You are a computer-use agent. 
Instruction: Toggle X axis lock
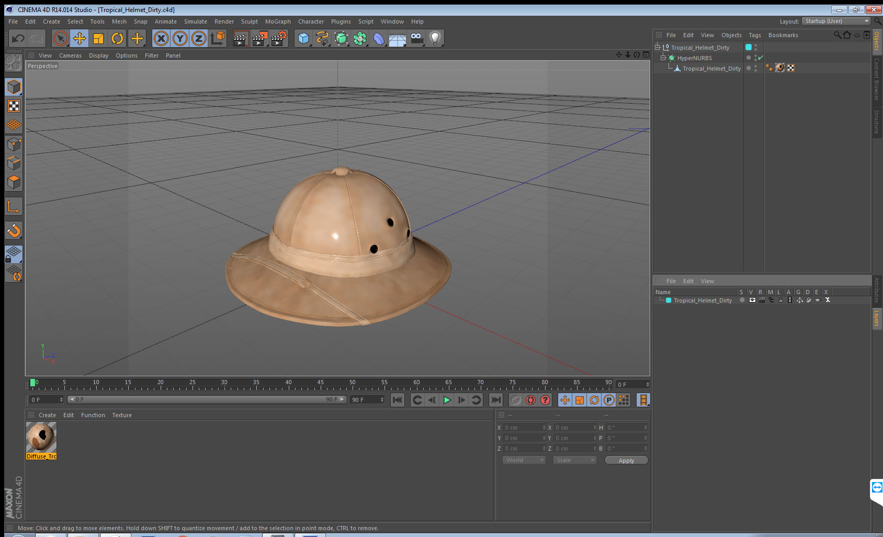(x=161, y=38)
